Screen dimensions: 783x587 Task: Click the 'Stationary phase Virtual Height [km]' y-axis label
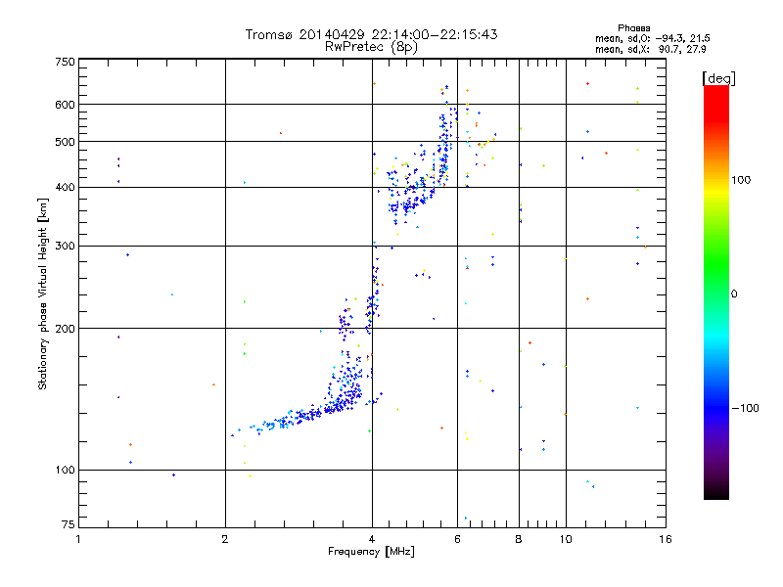click(x=42, y=293)
